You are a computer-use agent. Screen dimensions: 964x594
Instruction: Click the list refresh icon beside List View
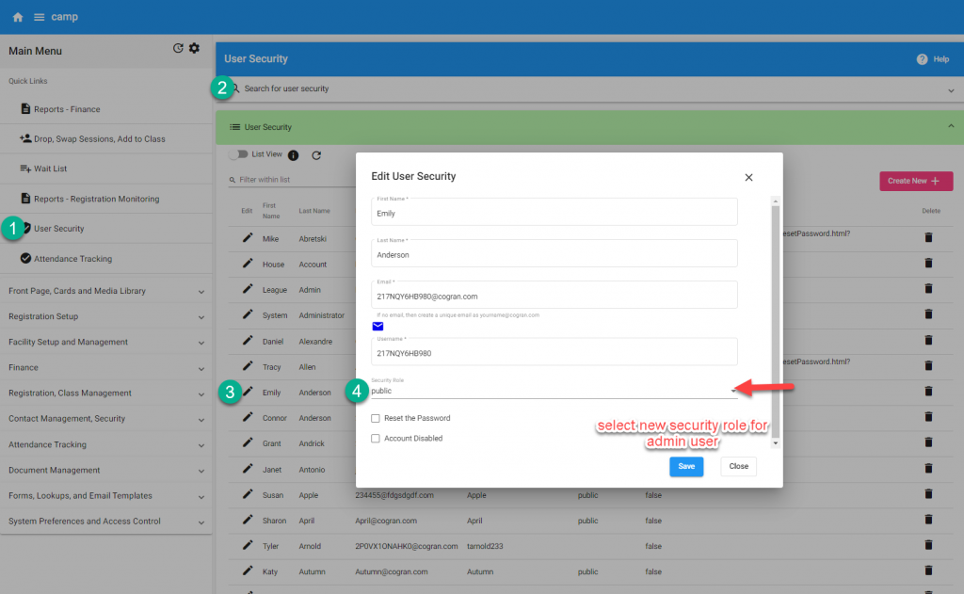[x=316, y=155]
